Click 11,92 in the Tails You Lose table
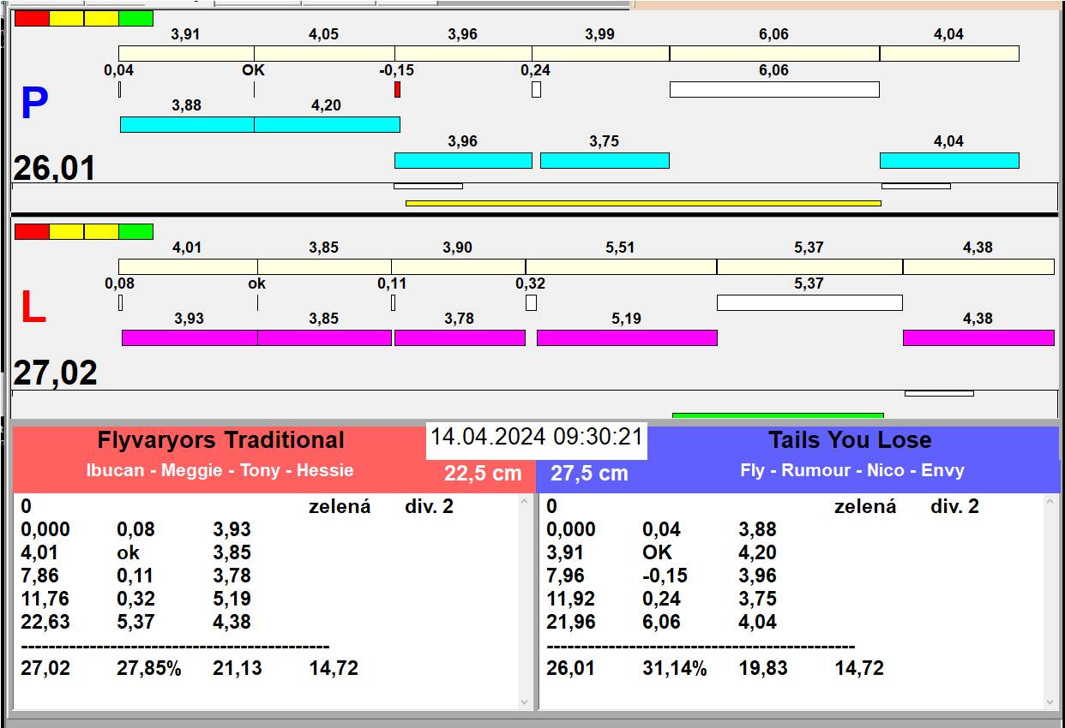The image size is (1065, 728). 571,599
